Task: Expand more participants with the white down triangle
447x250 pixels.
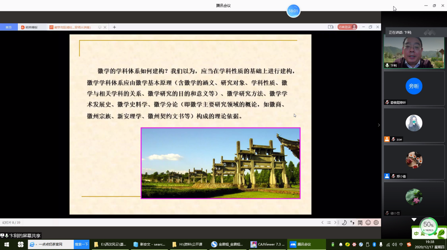Action: [414, 220]
